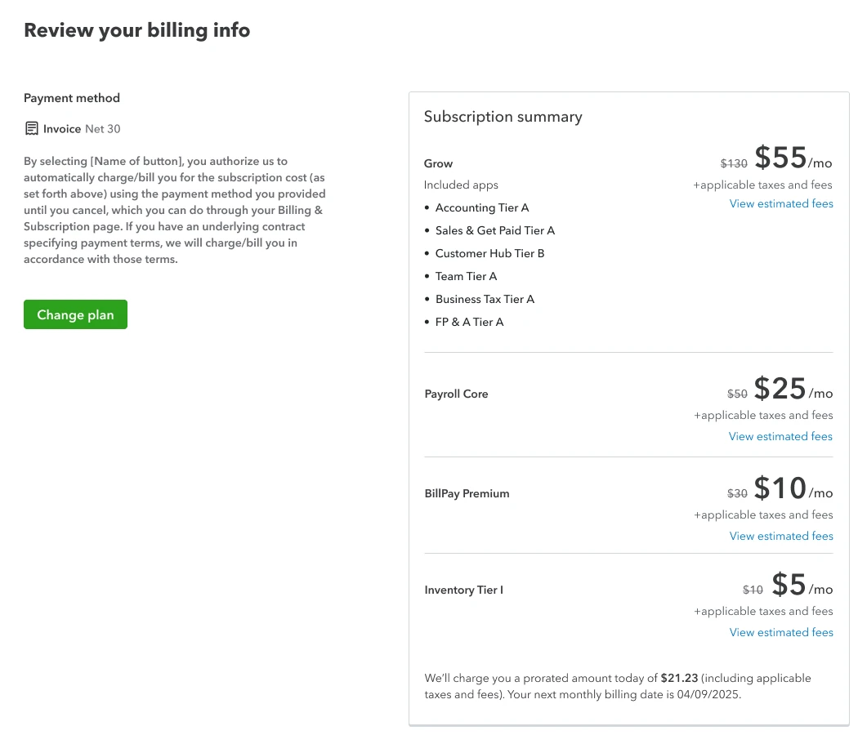
Task: Select Accounting Tier A list item
Action: tap(482, 207)
